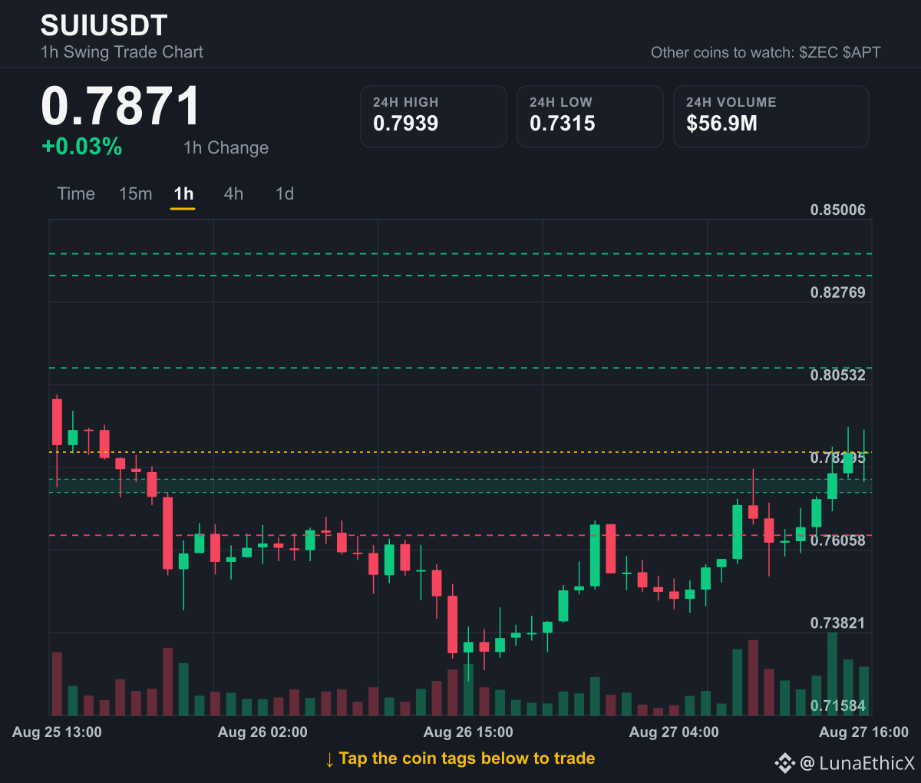Click the 0.73821 price axis label
This screenshot has height=783, width=921.
pyautogui.click(x=837, y=623)
